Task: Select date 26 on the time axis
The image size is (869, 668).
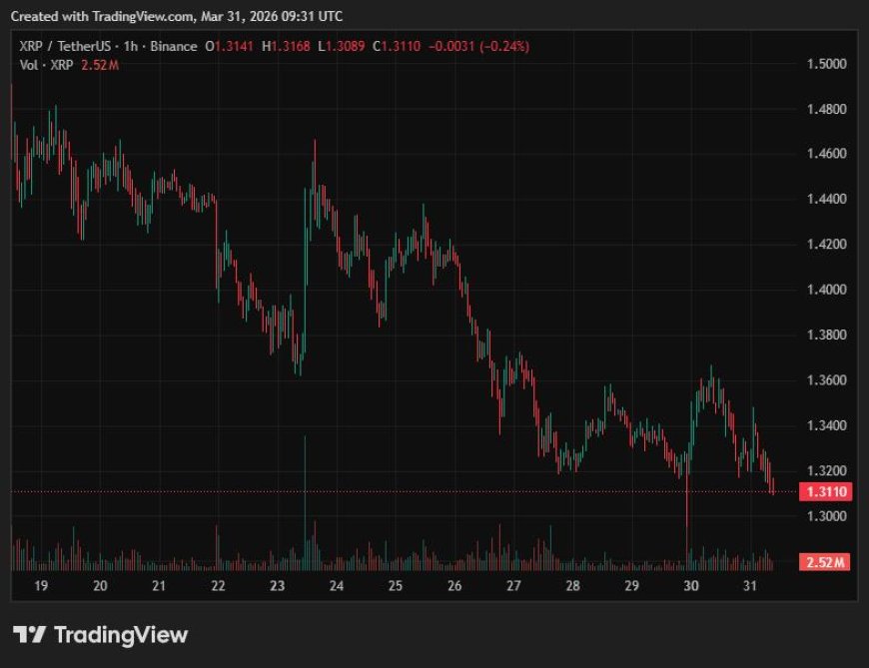Action: [454, 586]
